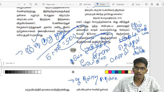Expand the Draw pen options dropdown
This screenshot has width=164, height=92.
[108, 4]
